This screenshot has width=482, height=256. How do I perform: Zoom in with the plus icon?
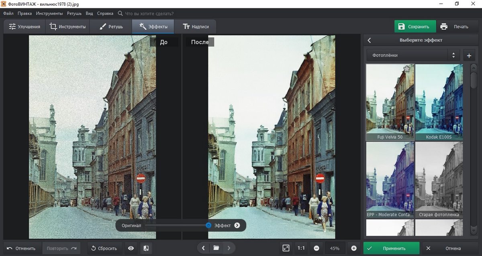(354, 248)
